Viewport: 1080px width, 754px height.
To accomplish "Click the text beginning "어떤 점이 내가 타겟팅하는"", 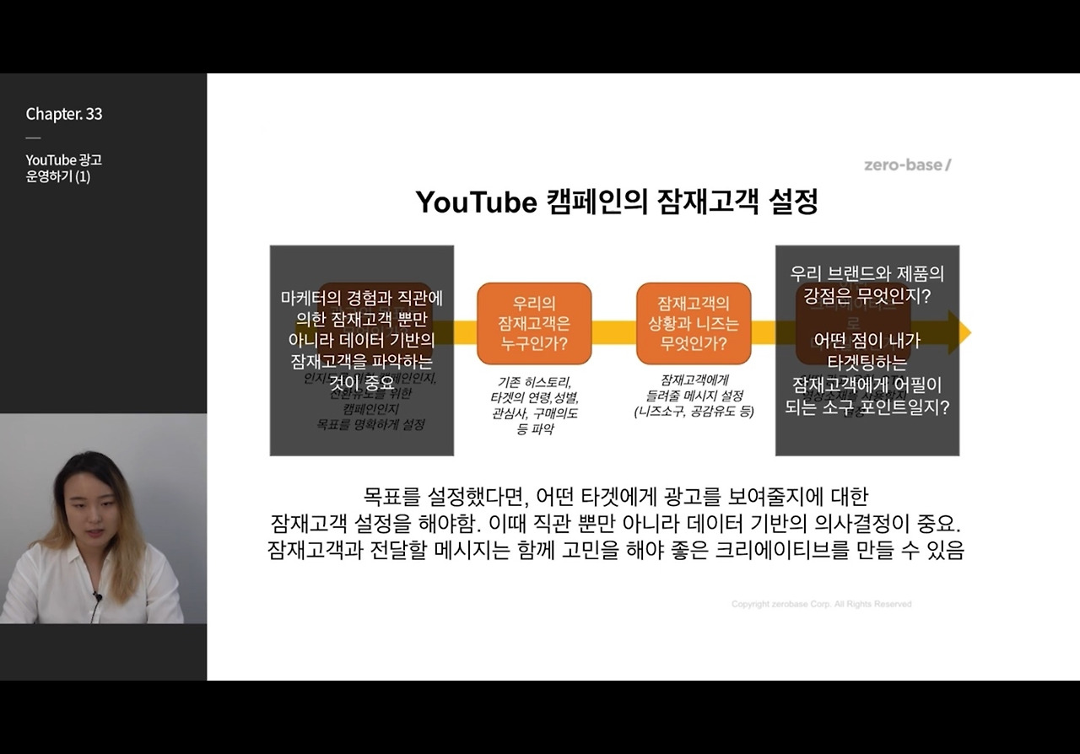I will pos(867,374).
